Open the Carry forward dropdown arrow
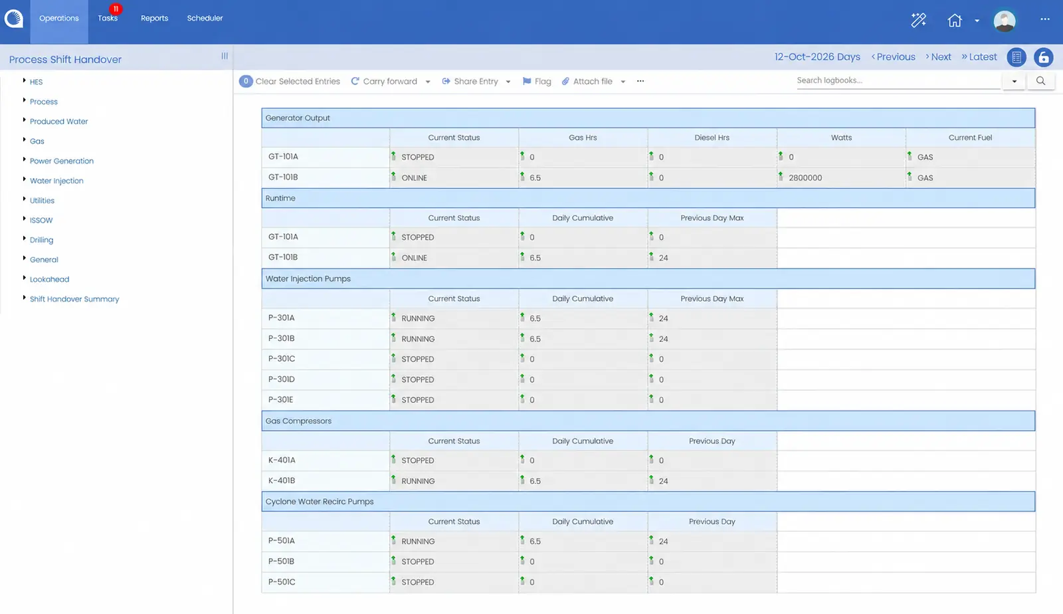Viewport: 1063px width, 614px height. pos(428,82)
